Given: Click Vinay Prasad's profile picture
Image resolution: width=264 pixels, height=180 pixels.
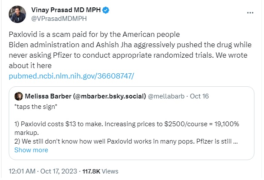Looking at the screenshot, I should [x=17, y=14].
